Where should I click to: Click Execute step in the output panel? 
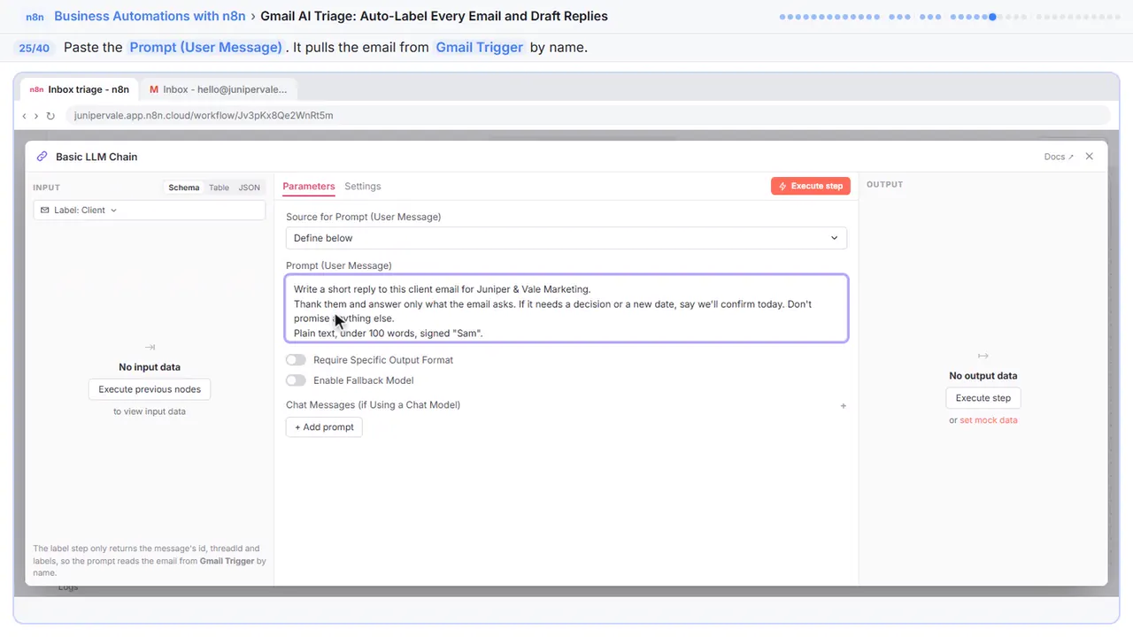click(x=983, y=398)
